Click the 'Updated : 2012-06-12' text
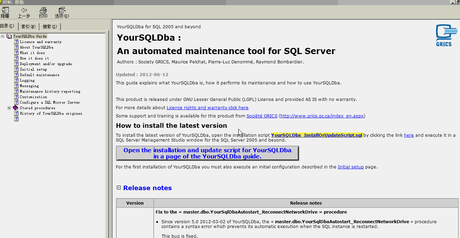Screen dimensions: 460x238 (x=142, y=74)
